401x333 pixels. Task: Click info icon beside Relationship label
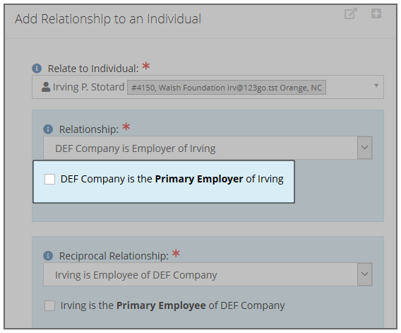click(48, 129)
